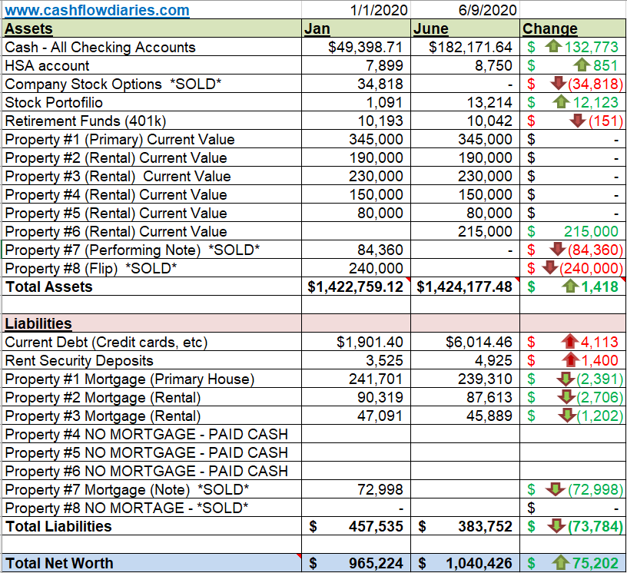Click red down arrow in Property #8 Flip row
The image size is (627, 573).
tap(550, 267)
